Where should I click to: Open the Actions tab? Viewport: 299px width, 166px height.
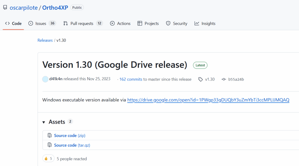pos(120,23)
